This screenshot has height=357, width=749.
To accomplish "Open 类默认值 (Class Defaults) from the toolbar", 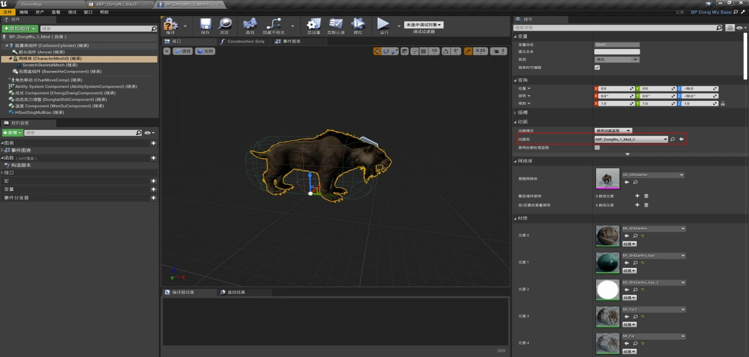I will [336, 24].
